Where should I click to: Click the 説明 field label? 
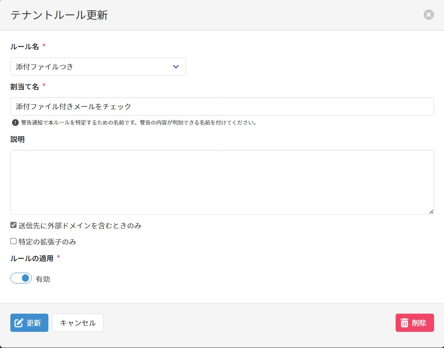pyautogui.click(x=17, y=139)
